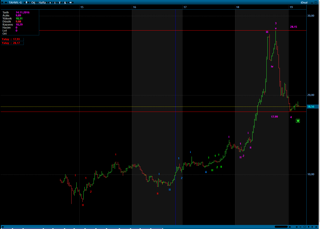Image resolution: width=320 pixels, height=229 pixels.
Task: Open the Hafta period selector
Action: point(42,3)
